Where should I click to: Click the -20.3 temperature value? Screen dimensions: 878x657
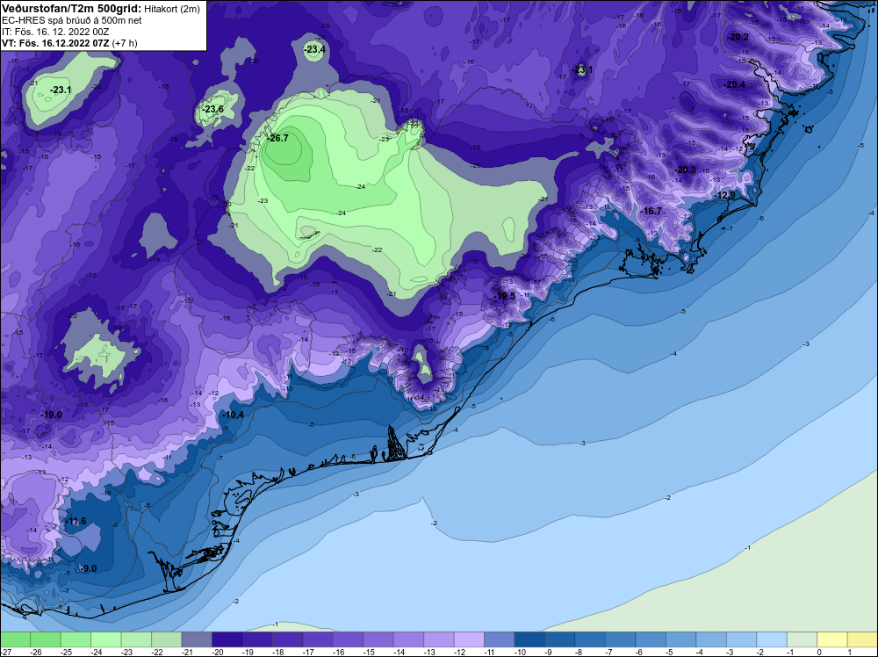686,170
